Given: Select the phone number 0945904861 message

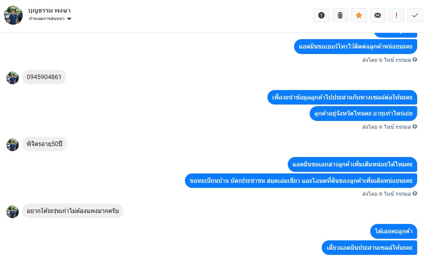Looking at the screenshot, I should click(44, 77).
